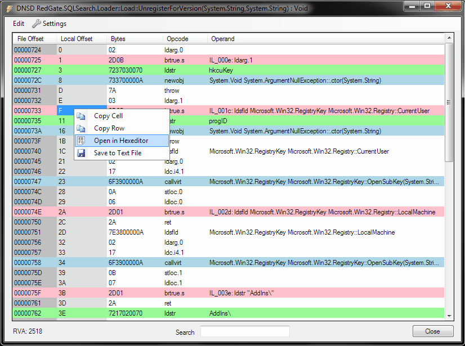This screenshot has height=346, width=465.
Task: Click the AddIns\ operand cell
Action: (325, 313)
